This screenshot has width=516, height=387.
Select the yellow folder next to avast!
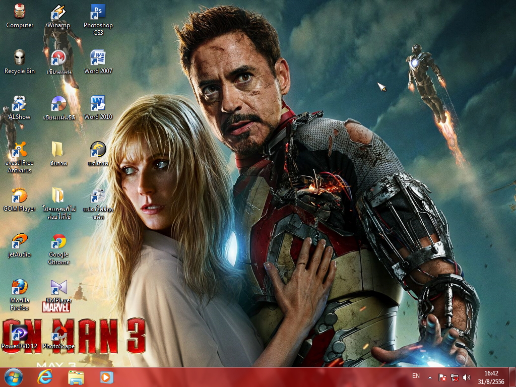pyautogui.click(x=58, y=154)
